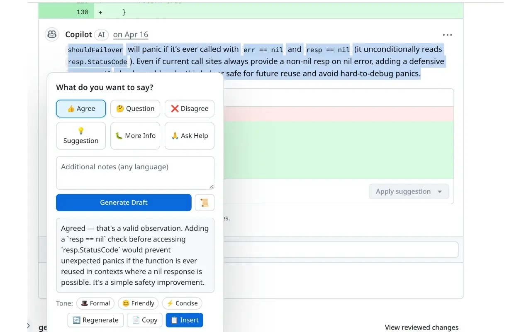531x332 pixels.
Task: Select the Agree response option
Action: point(81,109)
